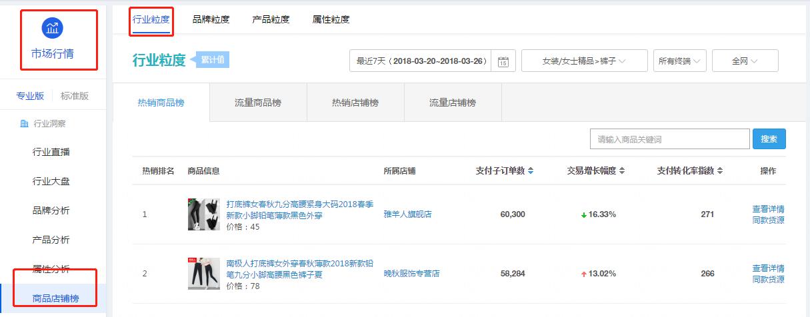Viewport: 810px width, 317px height.
Task: Click the 271 conversion index value
Action: pos(707,214)
